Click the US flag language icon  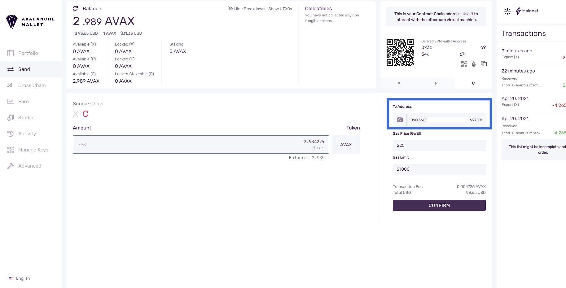tap(11, 278)
